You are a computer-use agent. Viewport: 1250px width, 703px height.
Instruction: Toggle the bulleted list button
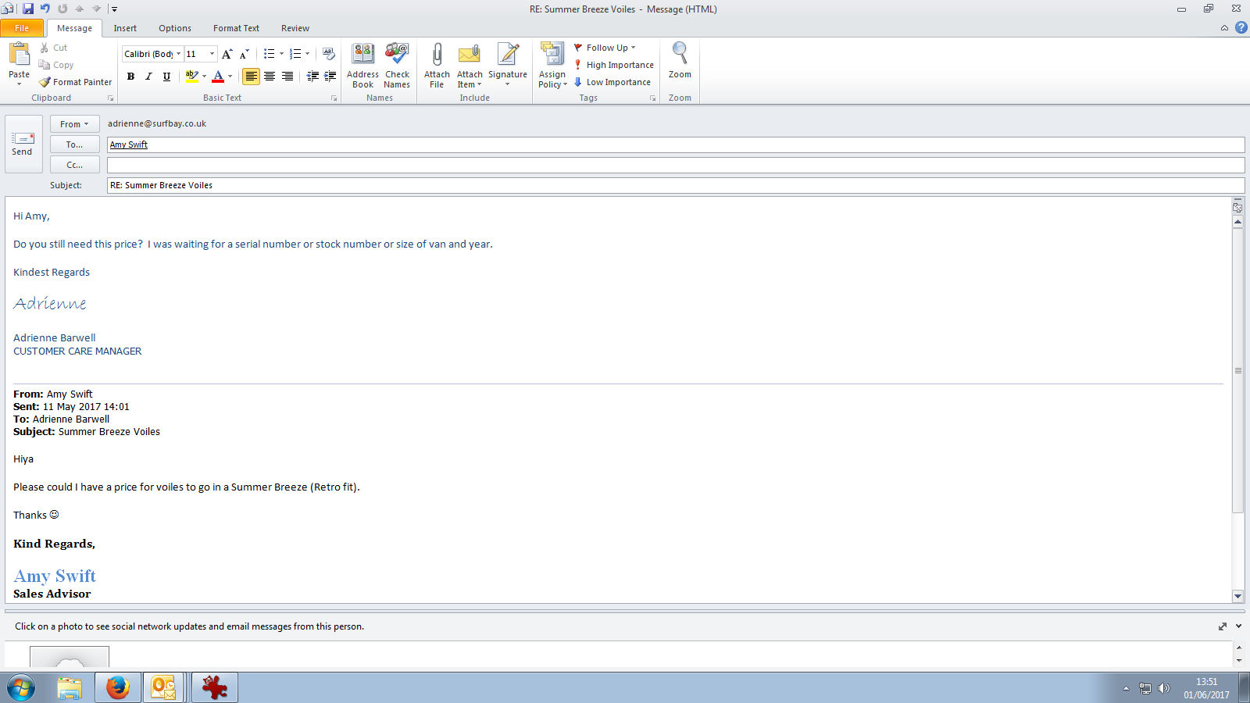269,54
